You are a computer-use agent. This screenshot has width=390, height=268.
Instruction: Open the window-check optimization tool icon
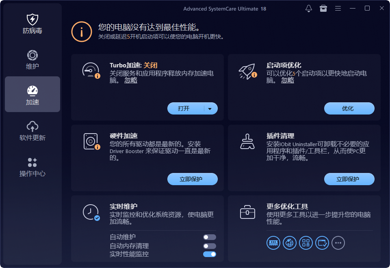pos(322,243)
